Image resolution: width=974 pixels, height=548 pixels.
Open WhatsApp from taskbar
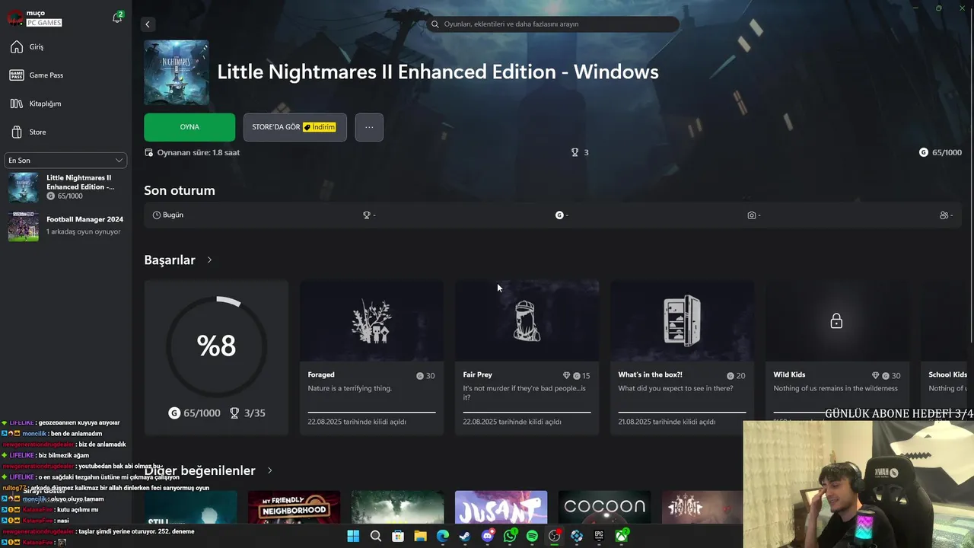(510, 537)
